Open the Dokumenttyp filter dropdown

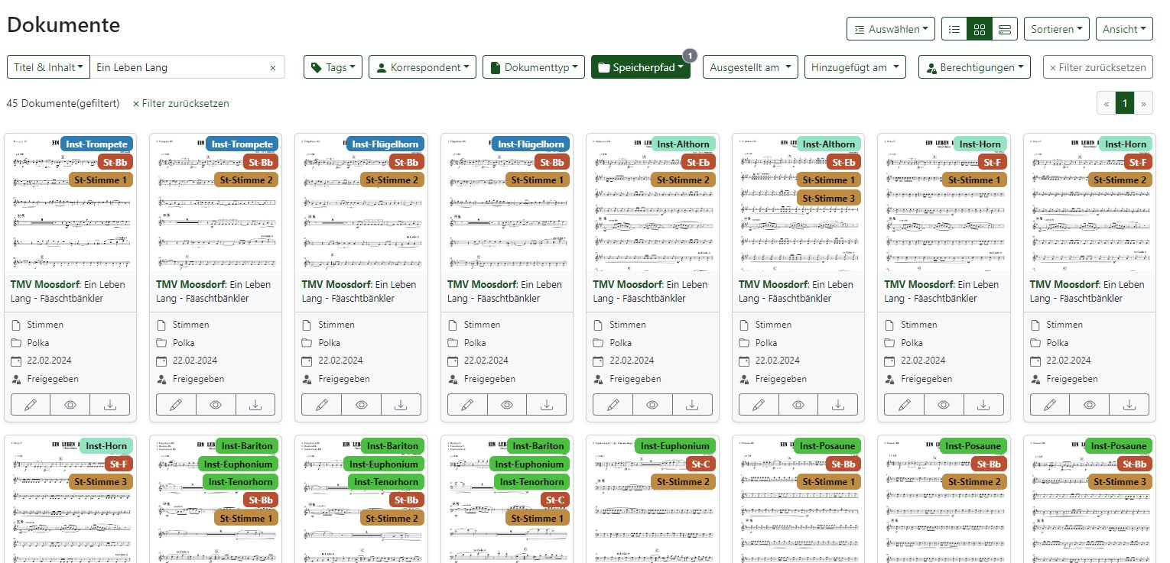pyautogui.click(x=534, y=67)
